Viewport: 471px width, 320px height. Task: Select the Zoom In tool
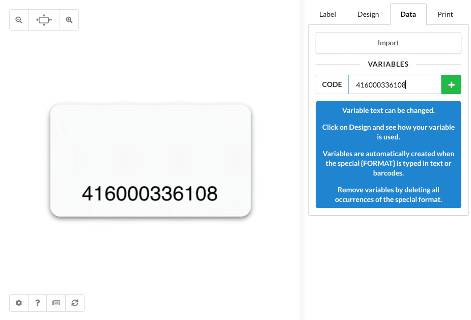coord(69,19)
